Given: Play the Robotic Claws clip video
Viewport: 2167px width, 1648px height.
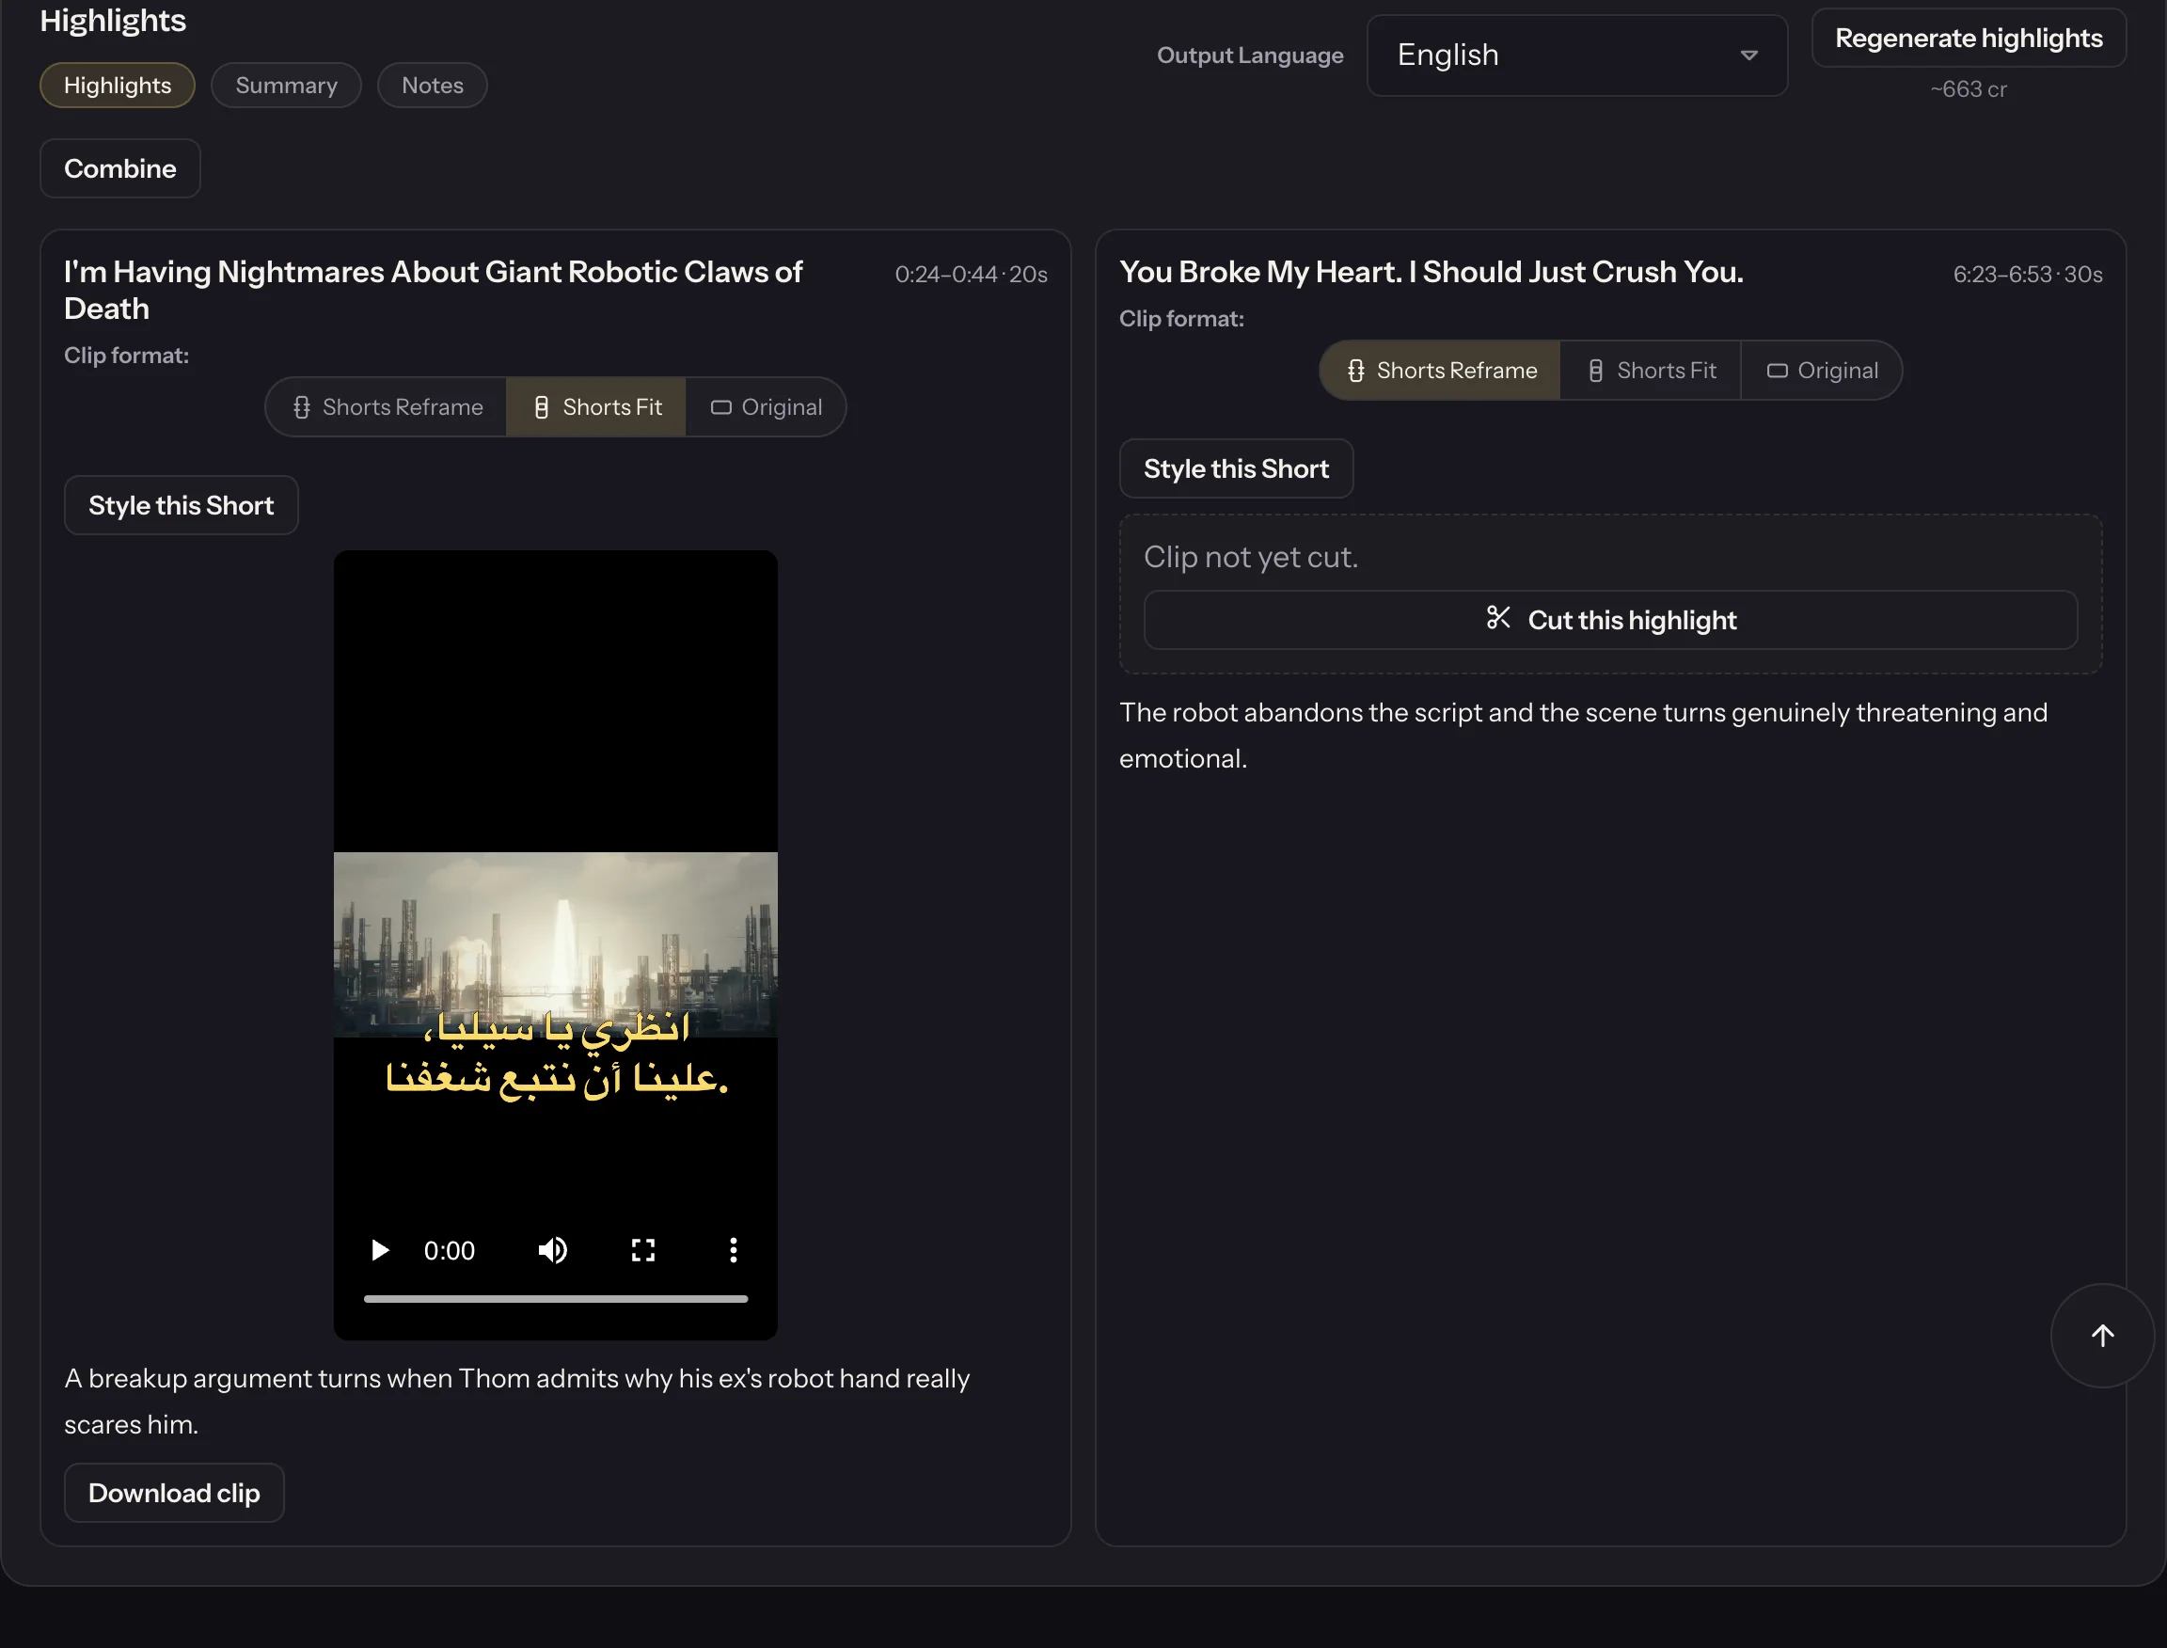Looking at the screenshot, I should click(x=380, y=1250).
